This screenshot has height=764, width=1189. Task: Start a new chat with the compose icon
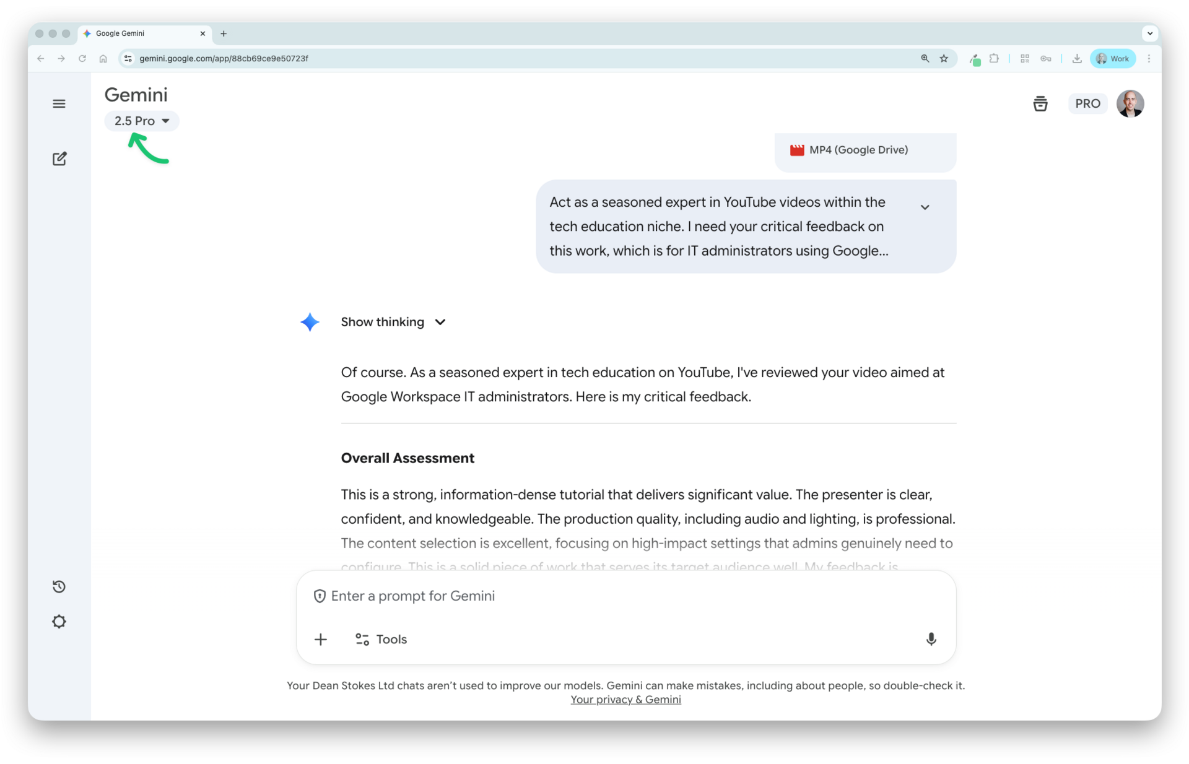tap(59, 158)
